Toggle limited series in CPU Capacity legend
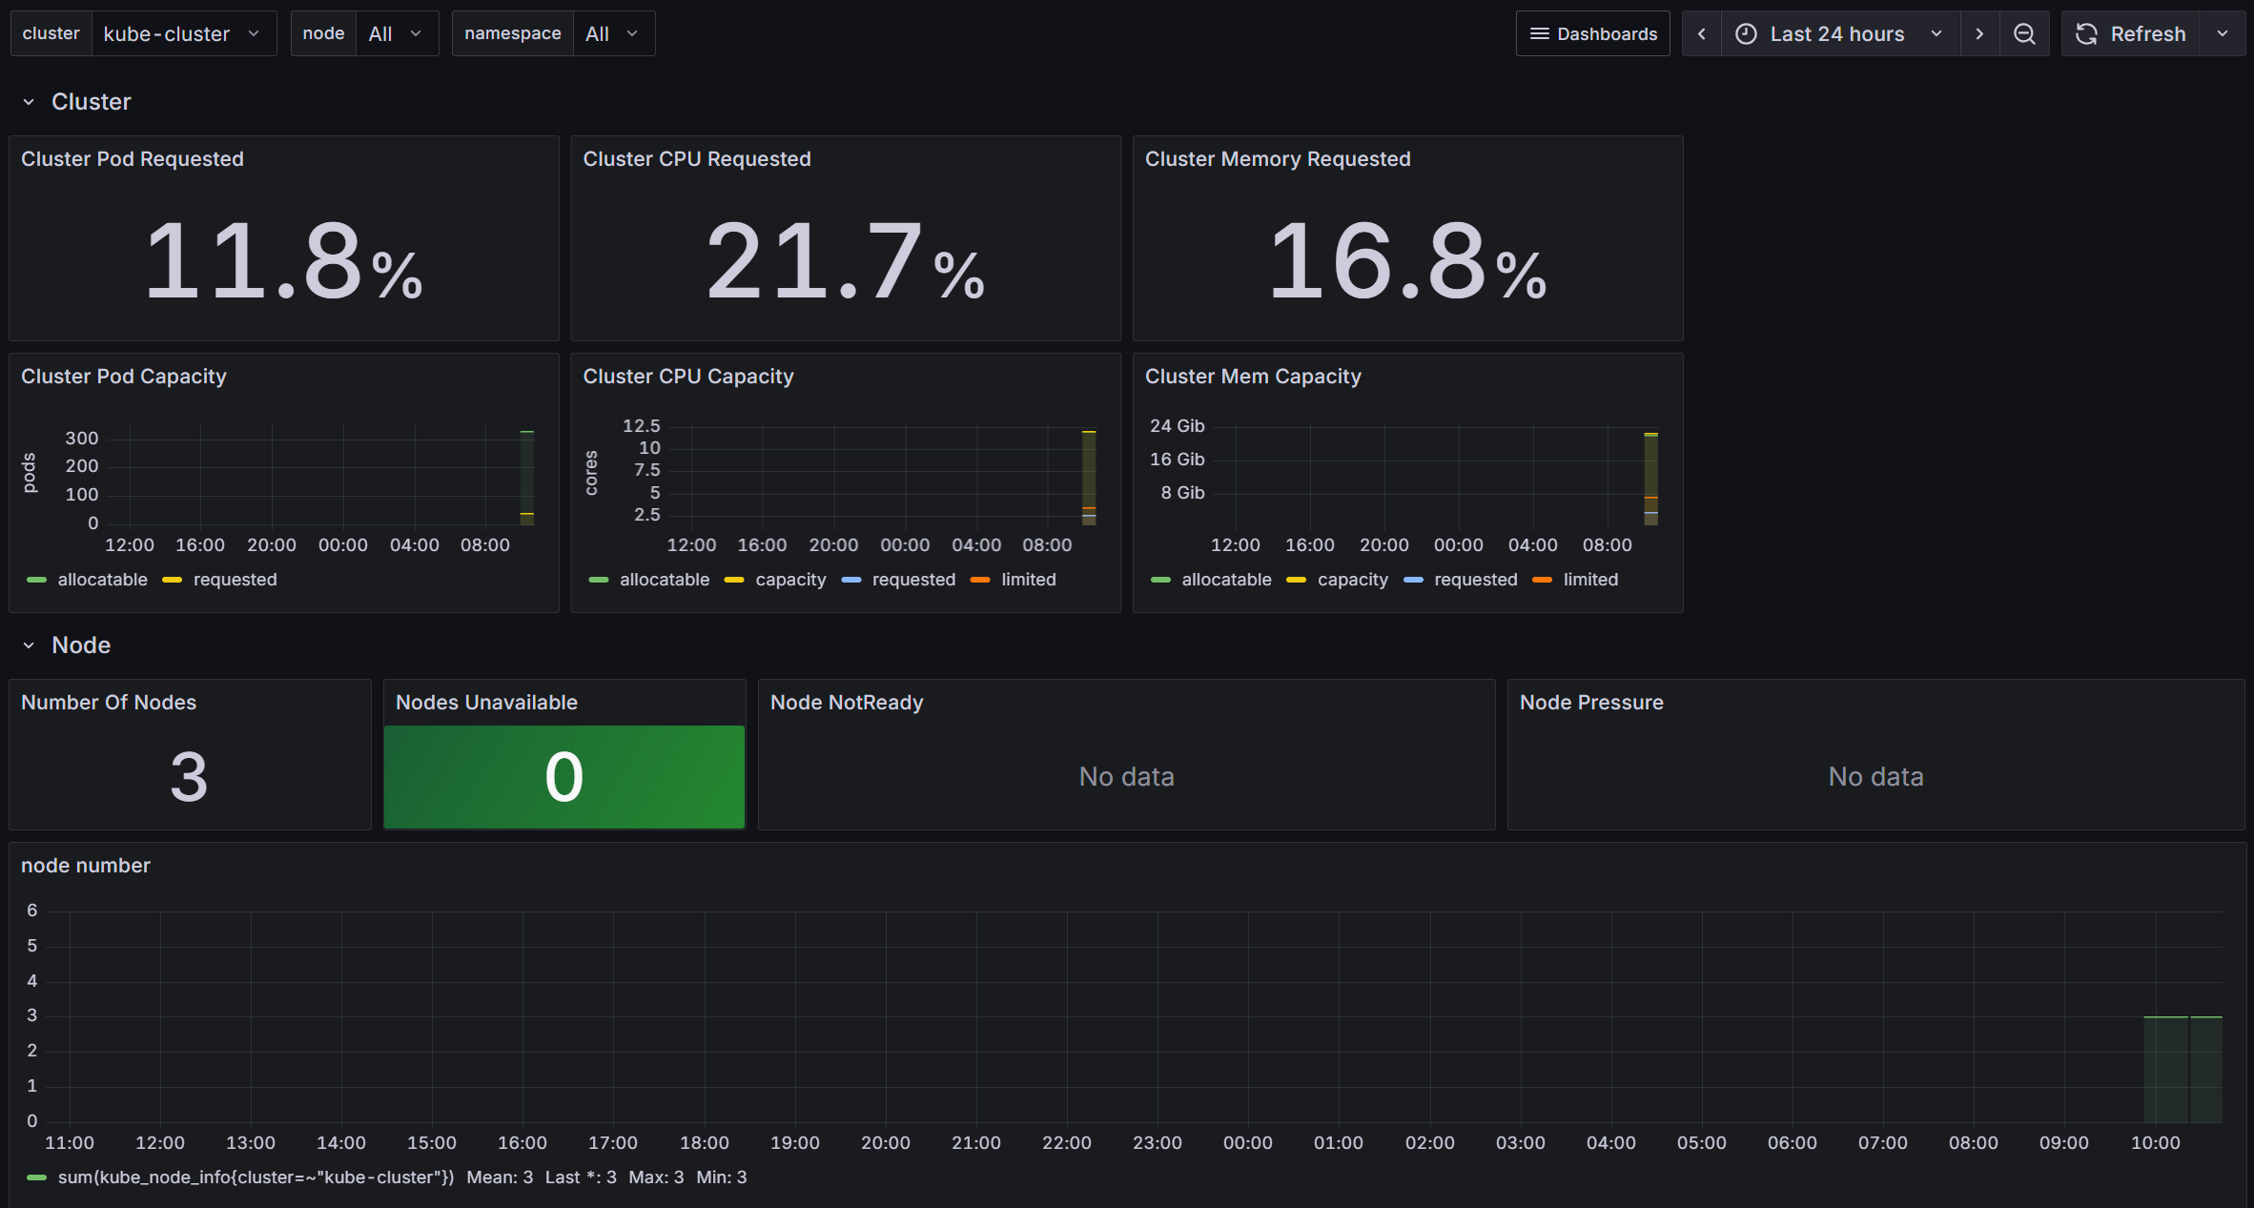 pyautogui.click(x=1028, y=580)
